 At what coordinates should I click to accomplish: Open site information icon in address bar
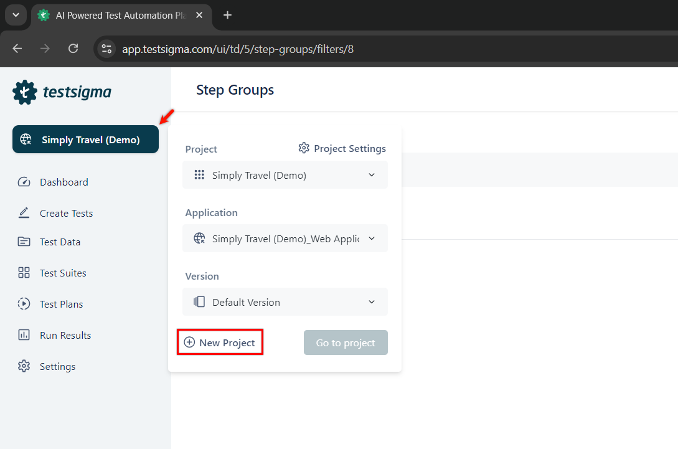[x=106, y=49]
